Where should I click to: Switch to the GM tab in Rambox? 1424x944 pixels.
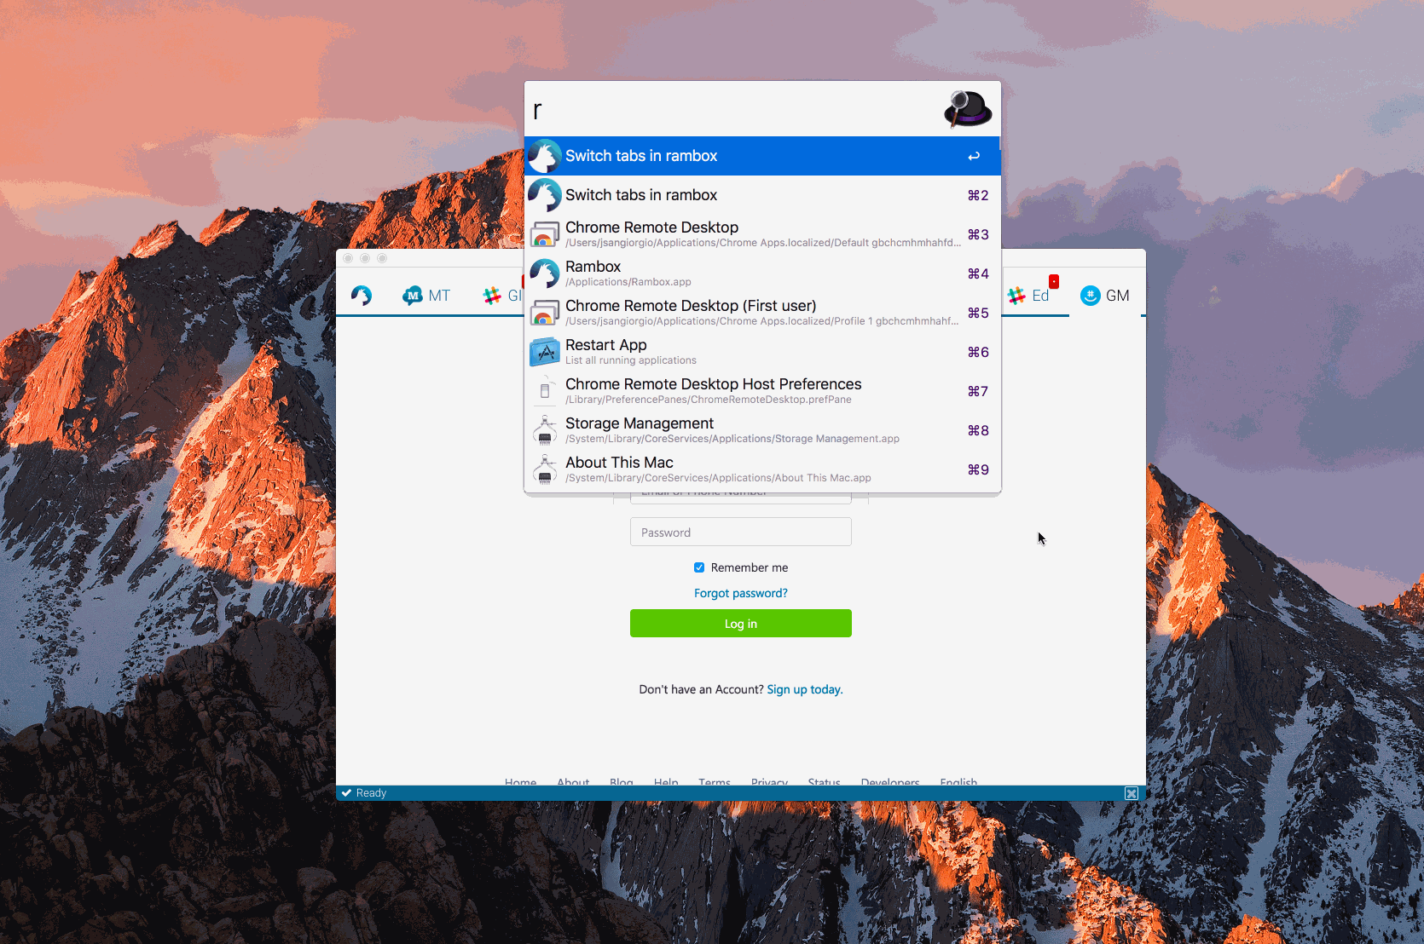1105,296
